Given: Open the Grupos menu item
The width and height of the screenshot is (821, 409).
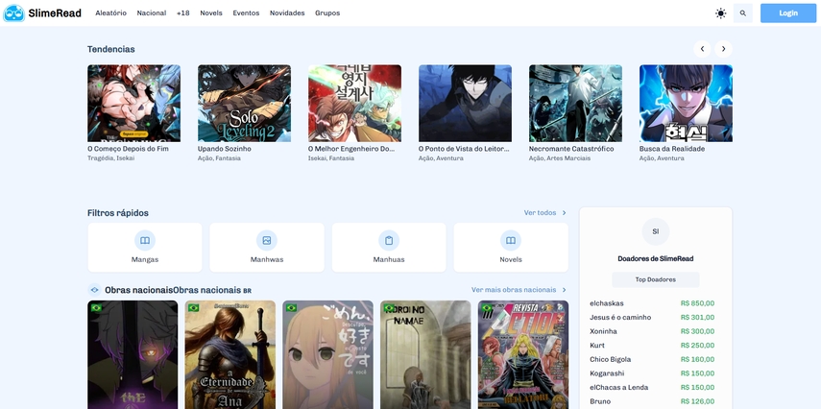Looking at the screenshot, I should click(x=327, y=13).
